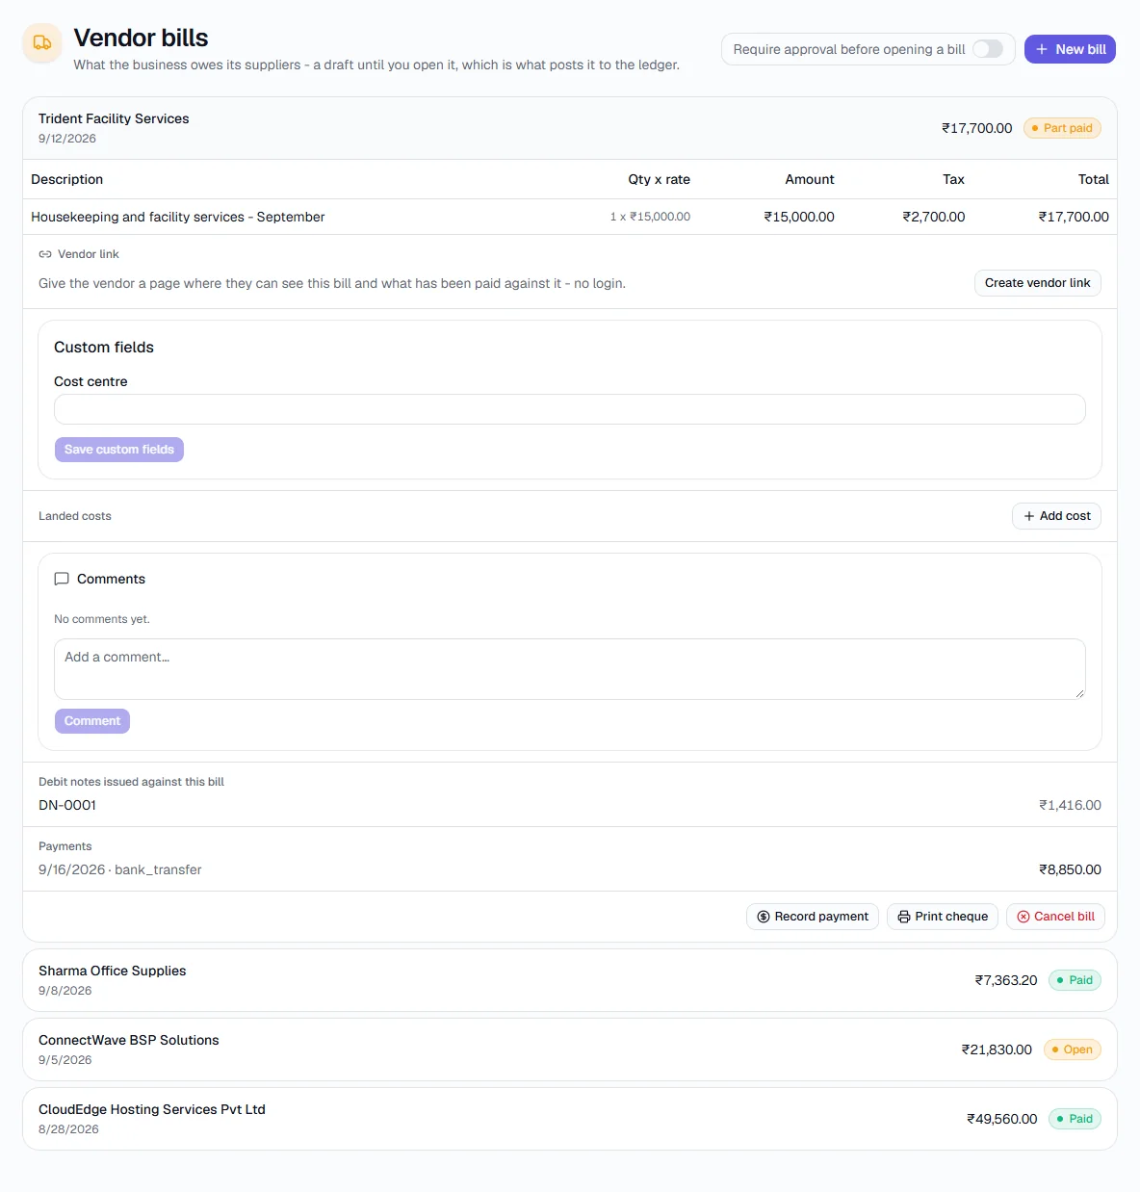
Task: Click the ₹49,560.00 CloudEdge amount
Action: coord(1002,1119)
